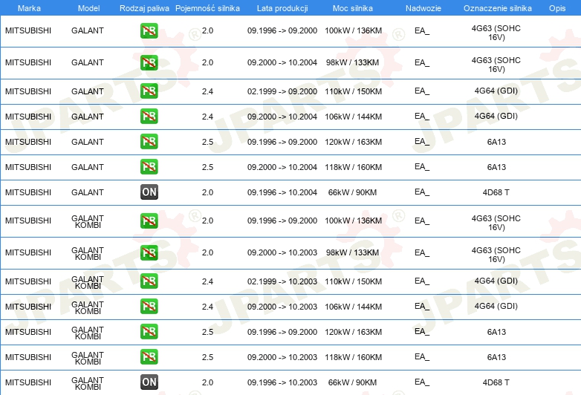Click 106kW / 144KM power in Galant Kombi row
The height and width of the screenshot is (395, 581).
(353, 307)
